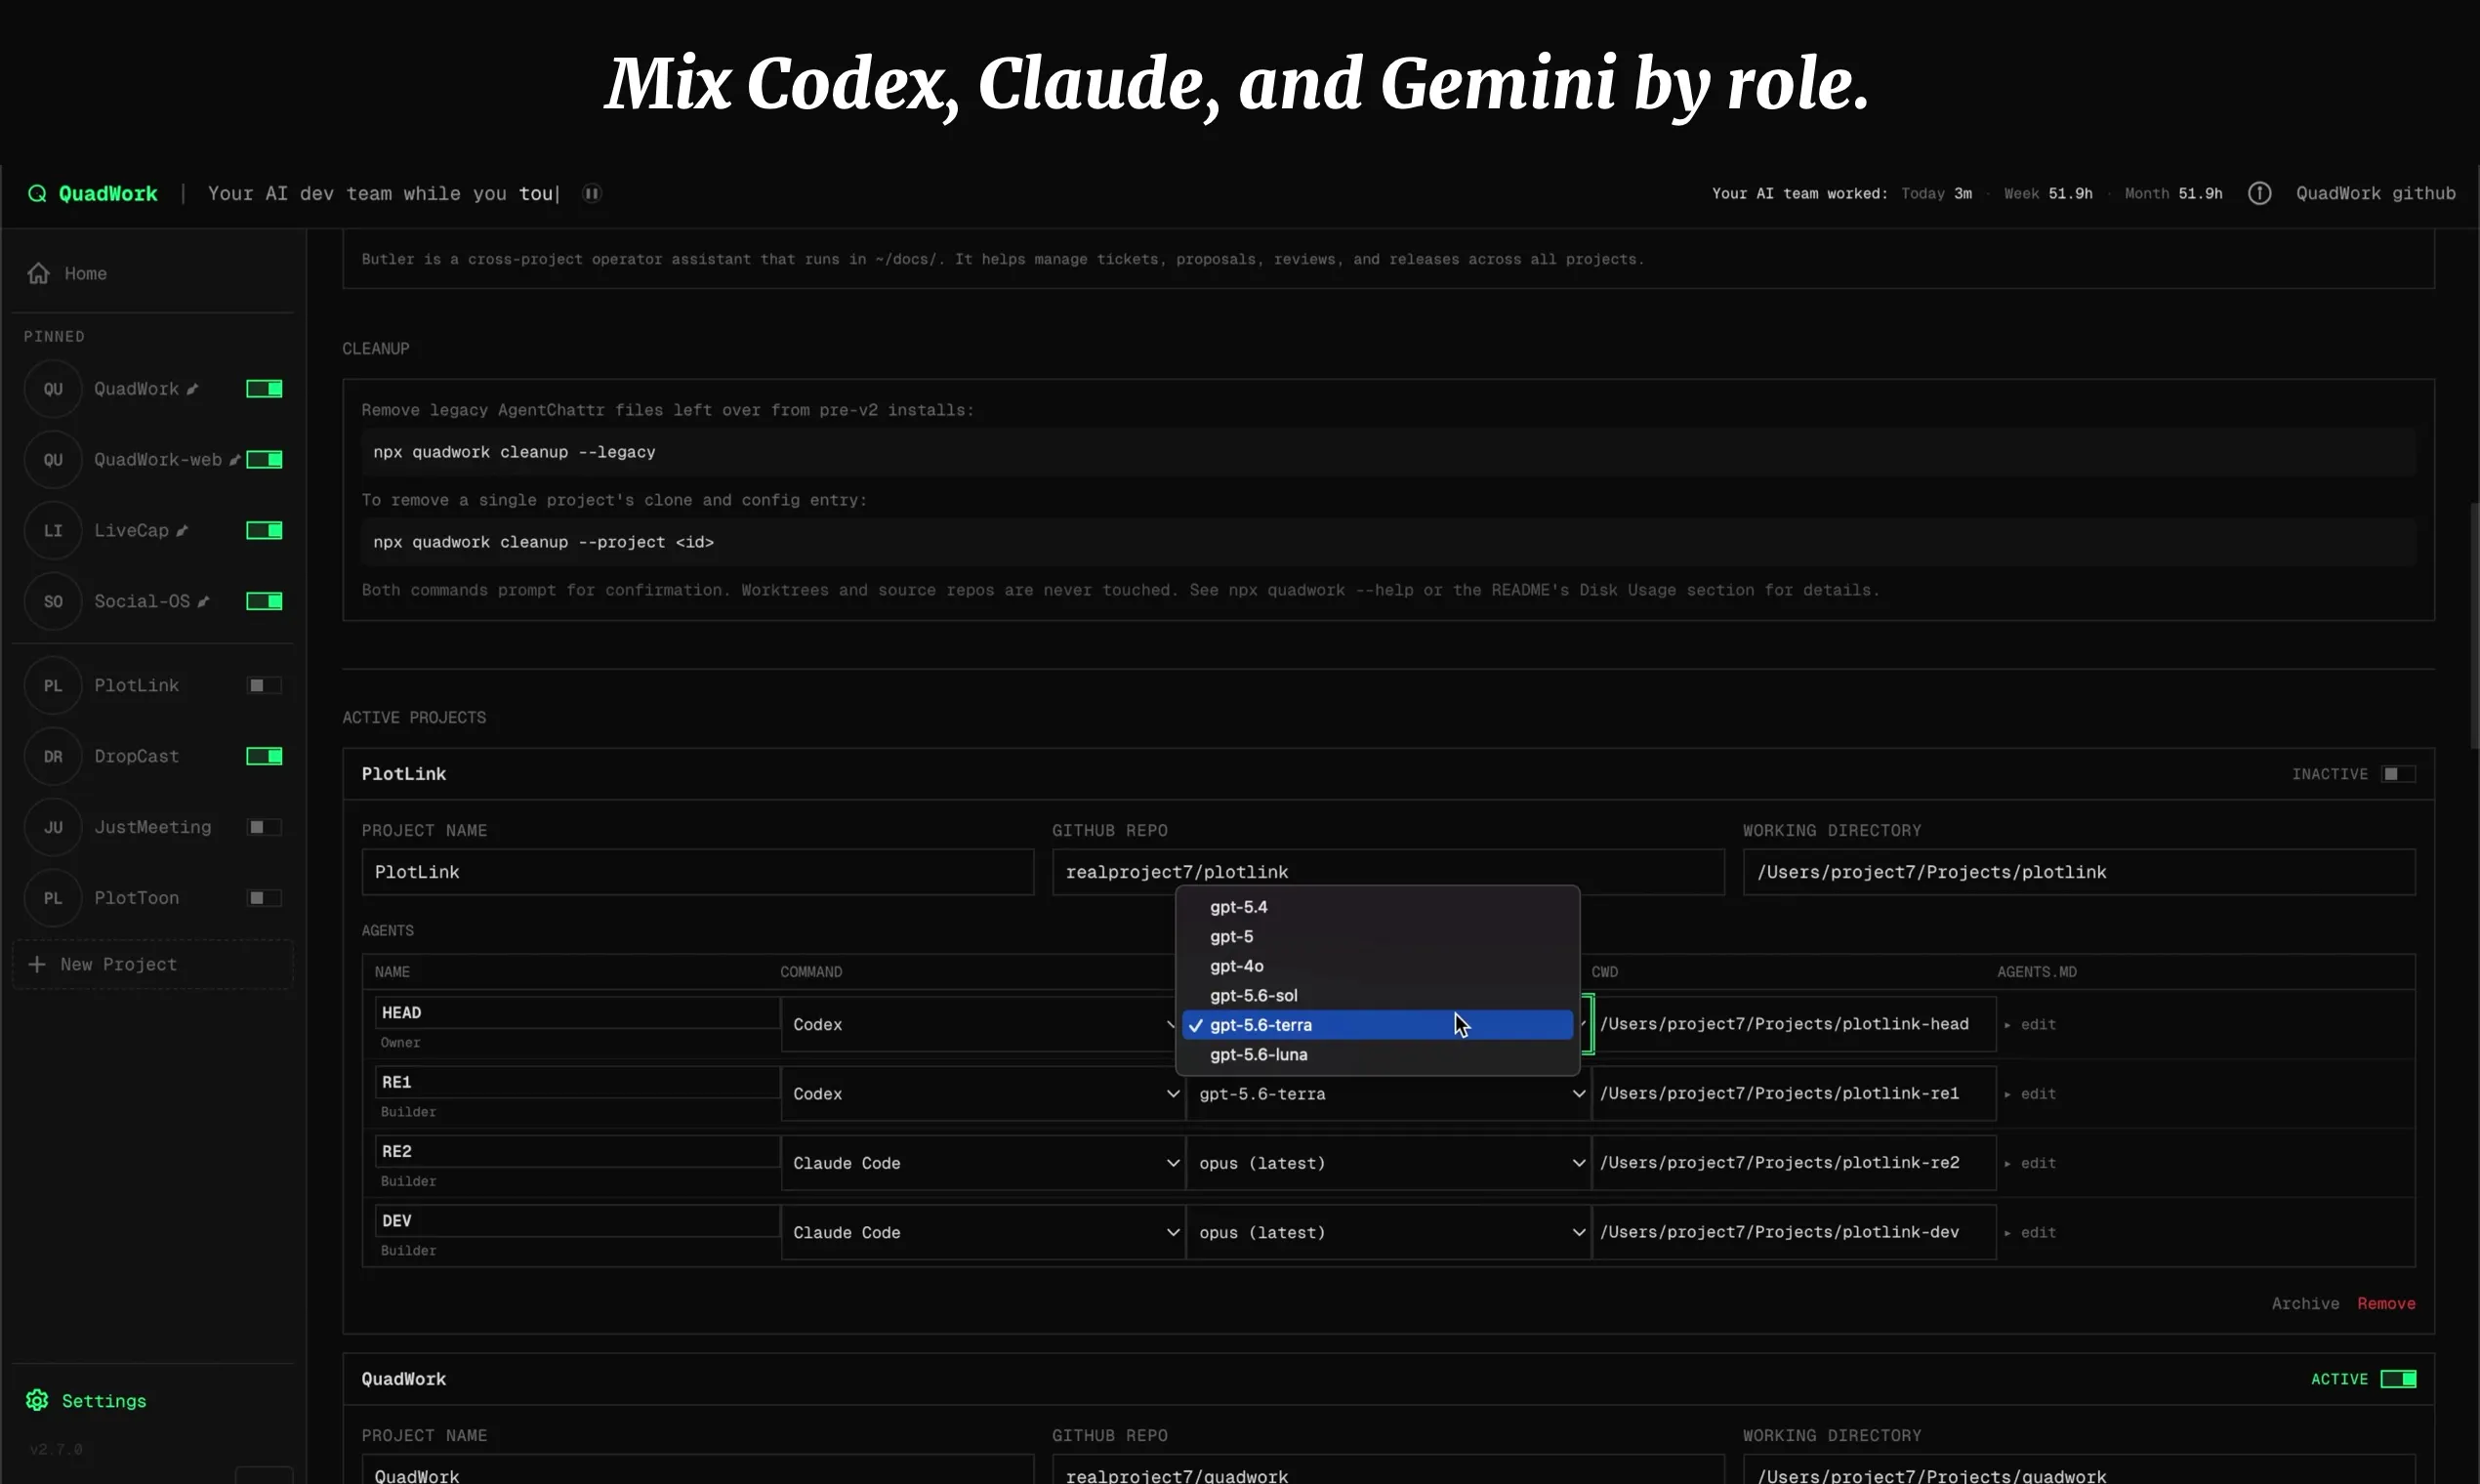The image size is (2480, 1484).
Task: Open JustMeeting in the sidebar
Action: click(x=153, y=827)
